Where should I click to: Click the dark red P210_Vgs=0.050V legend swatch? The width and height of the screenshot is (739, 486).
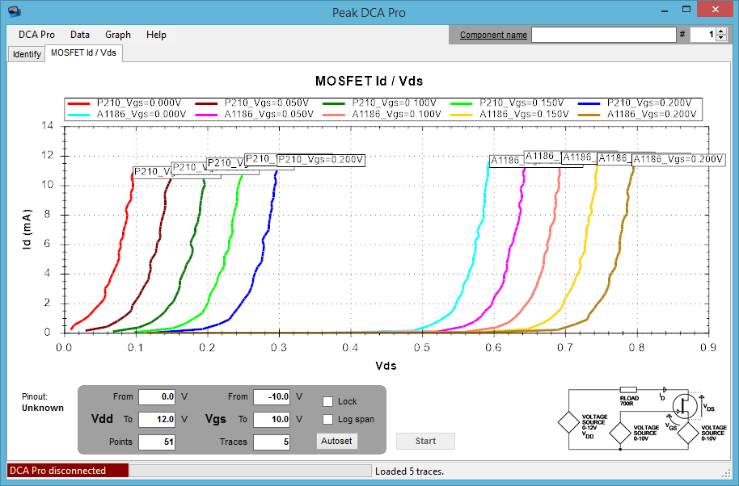pos(206,103)
